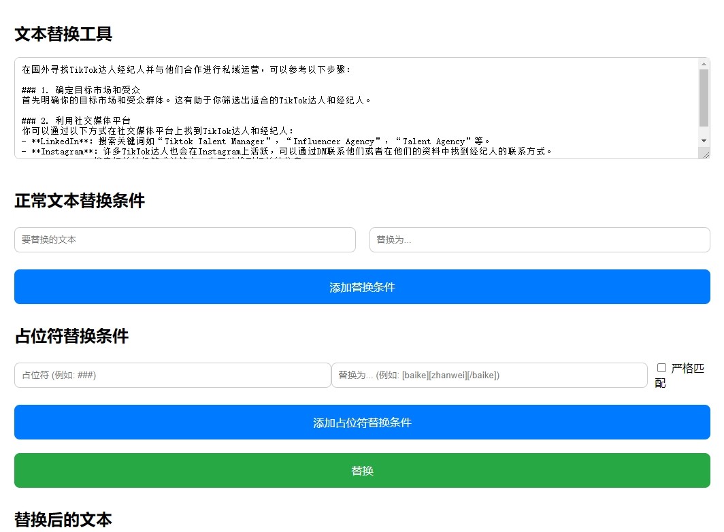Click the '**Instagram**' line in textarea
The width and height of the screenshot is (724, 532).
[x=286, y=152]
